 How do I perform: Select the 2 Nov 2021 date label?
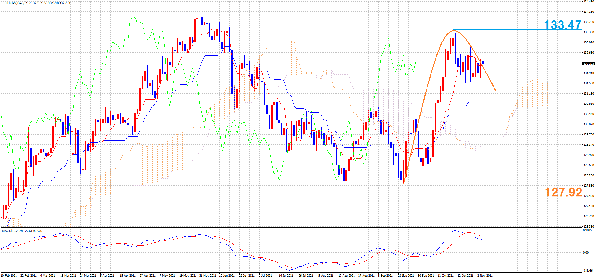click(485, 275)
